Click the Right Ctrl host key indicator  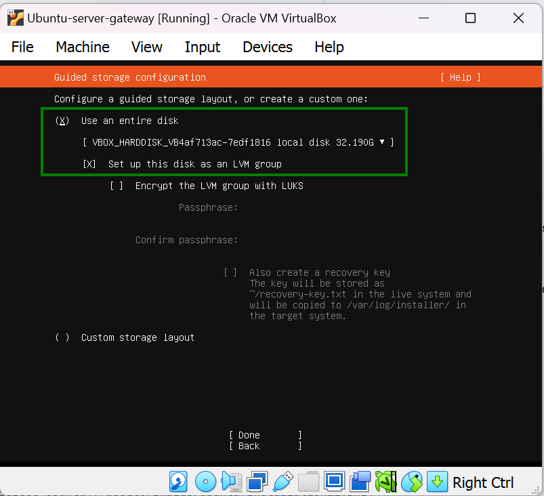pyautogui.click(x=483, y=482)
